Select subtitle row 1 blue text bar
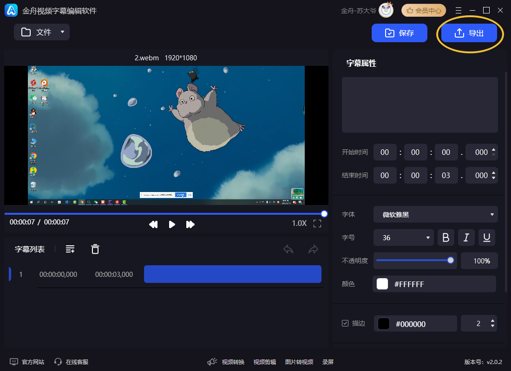The height and width of the screenshot is (371, 511). click(x=233, y=274)
